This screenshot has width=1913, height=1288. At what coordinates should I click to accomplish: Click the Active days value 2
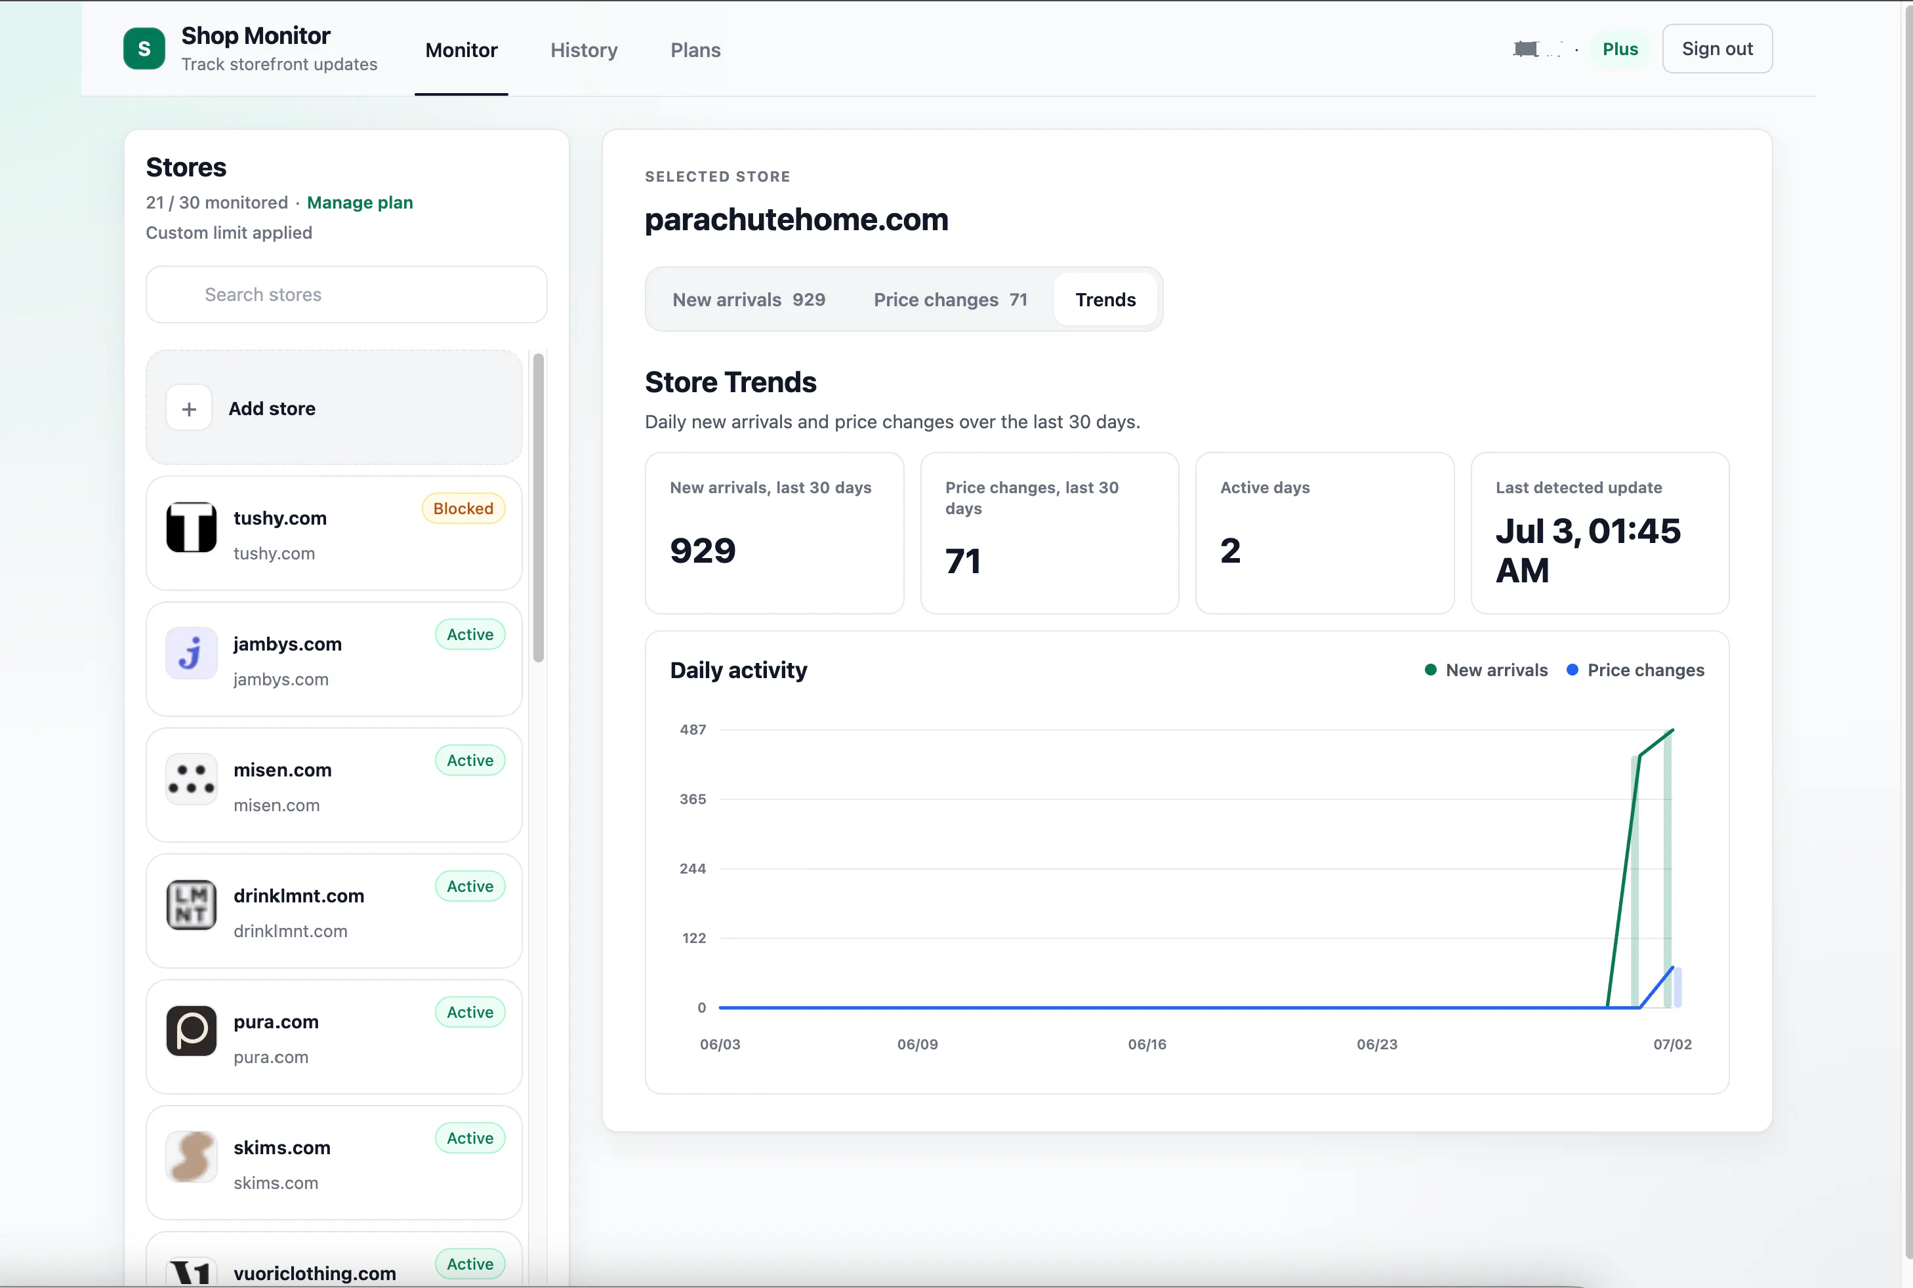(x=1229, y=550)
